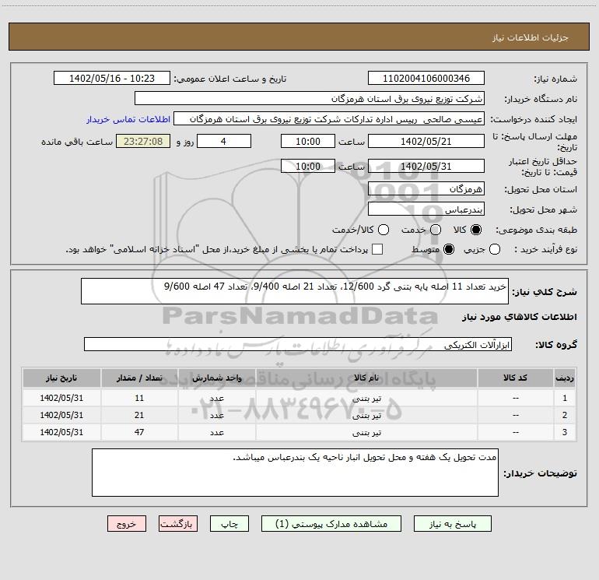Click the date 1402/05/31 in row 2
599x580 pixels.
point(61,415)
